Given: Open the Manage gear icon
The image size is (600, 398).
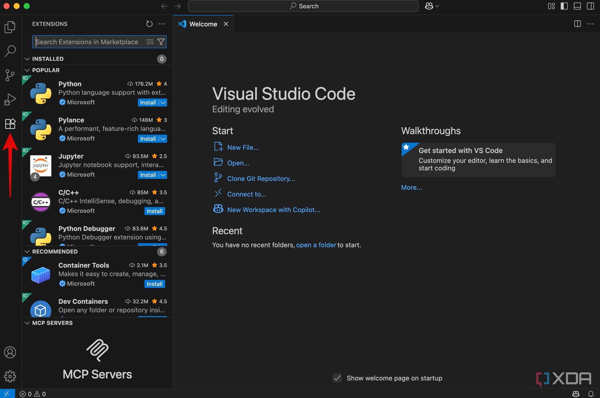Looking at the screenshot, I should pos(10,376).
